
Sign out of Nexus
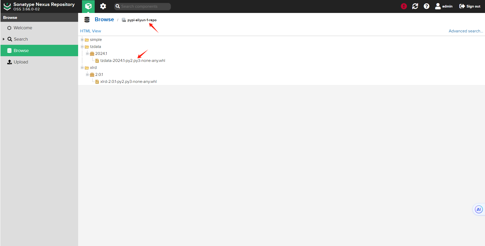tap(470, 6)
